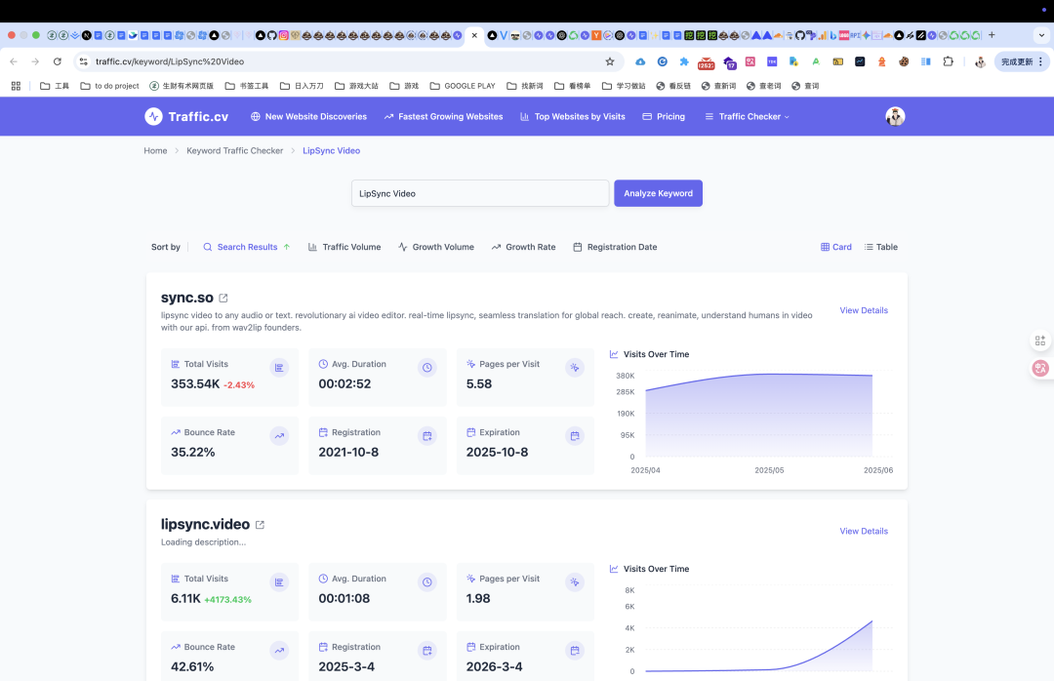Click the Traffic.cv logo
Screen dimensions: 1054x681
pos(186,116)
